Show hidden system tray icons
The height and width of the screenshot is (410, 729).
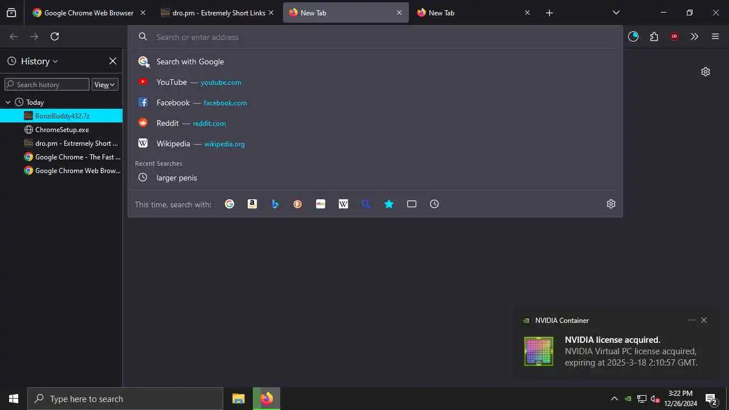click(614, 399)
